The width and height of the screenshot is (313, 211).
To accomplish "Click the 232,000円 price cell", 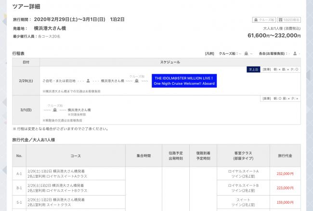I will coord(285,174).
